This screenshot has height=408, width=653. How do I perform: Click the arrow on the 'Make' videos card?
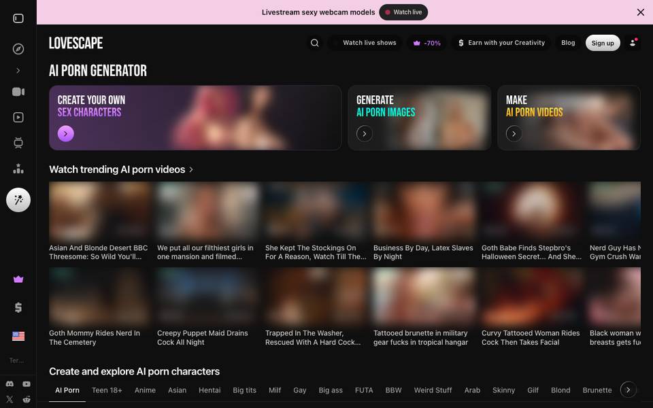(x=514, y=134)
